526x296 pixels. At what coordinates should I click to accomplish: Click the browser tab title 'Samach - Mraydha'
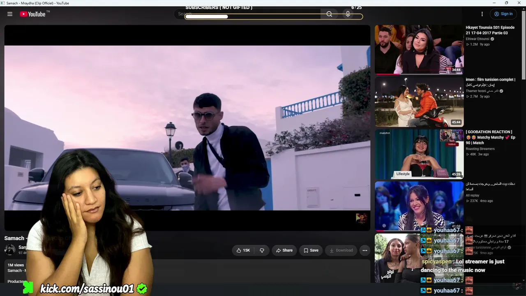point(38,3)
